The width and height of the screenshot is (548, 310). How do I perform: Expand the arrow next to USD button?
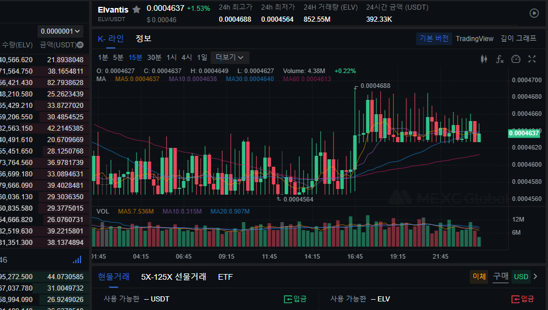[535, 276]
